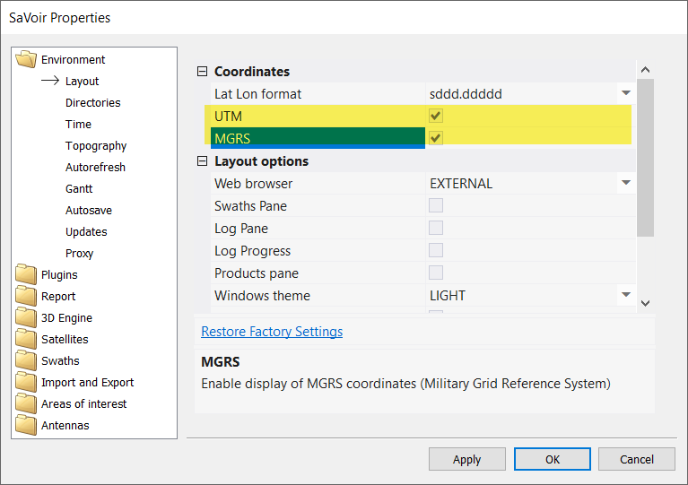Expand the Web browser dropdown
Viewport: 688px width, 485px height.
(625, 183)
